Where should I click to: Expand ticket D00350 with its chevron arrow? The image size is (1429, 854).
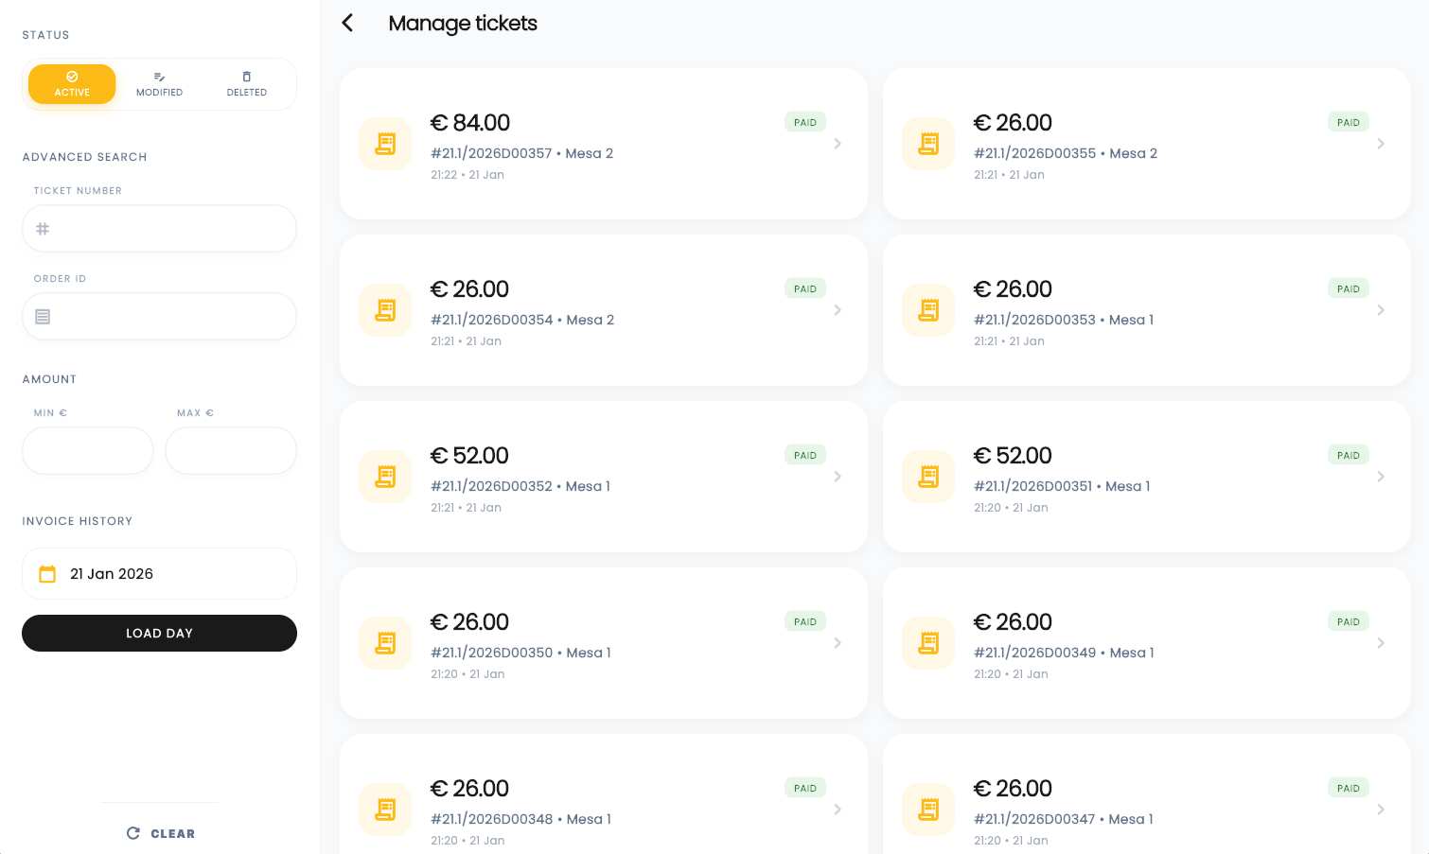pos(838,643)
